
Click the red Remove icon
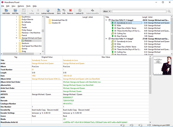(70, 10)
